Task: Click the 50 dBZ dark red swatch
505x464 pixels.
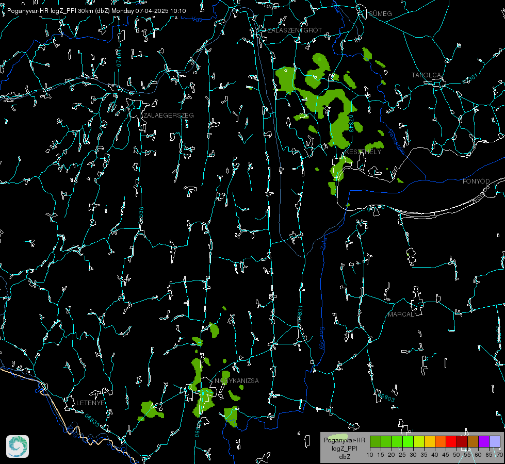Action: [462, 441]
